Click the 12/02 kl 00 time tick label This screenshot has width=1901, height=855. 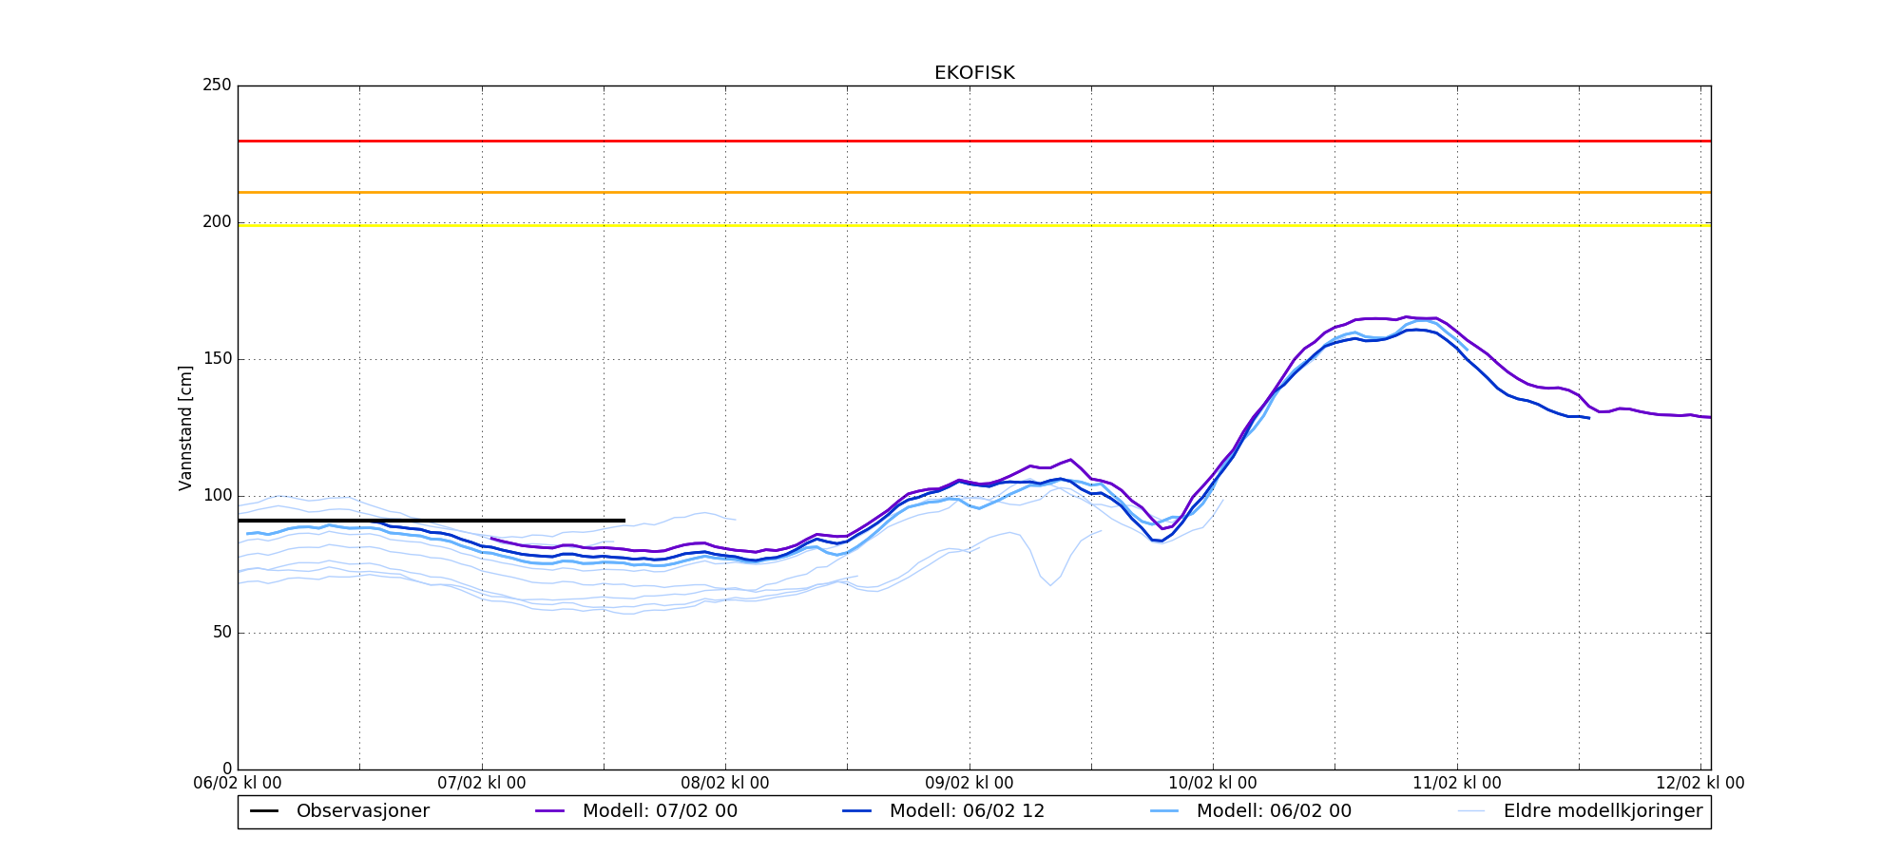point(1700,784)
